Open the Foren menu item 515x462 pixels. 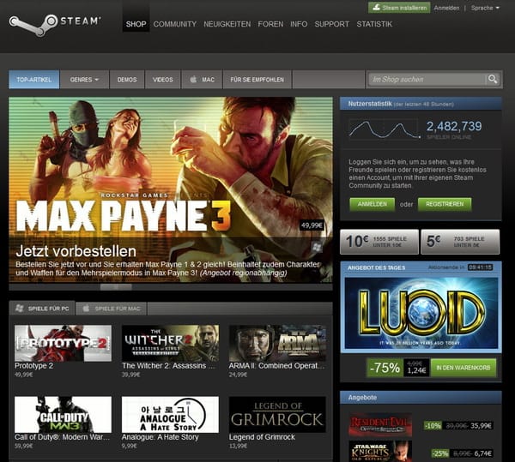[x=270, y=24]
